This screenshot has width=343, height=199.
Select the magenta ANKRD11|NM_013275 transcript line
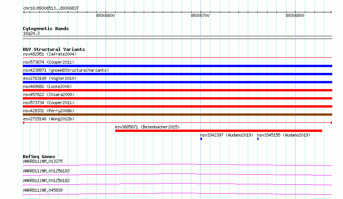pyautogui.click(x=177, y=165)
